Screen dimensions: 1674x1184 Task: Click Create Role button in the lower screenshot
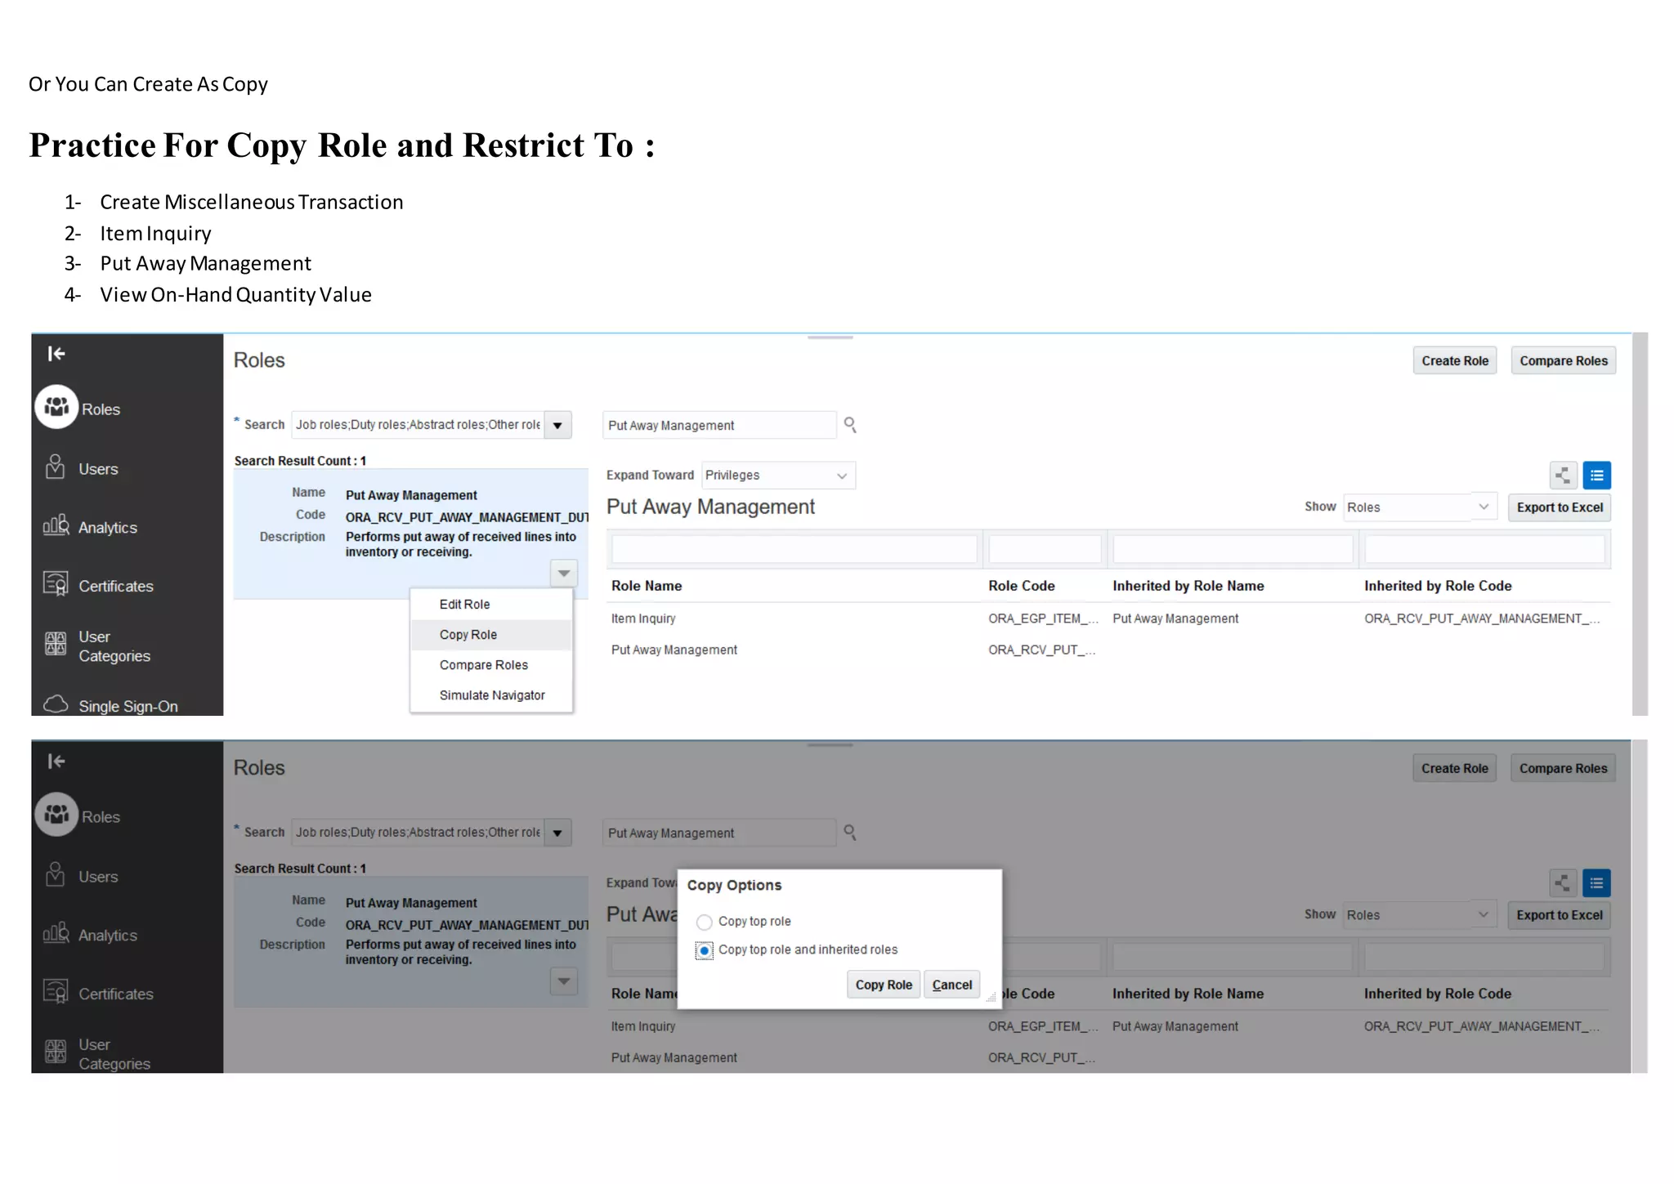(1455, 769)
